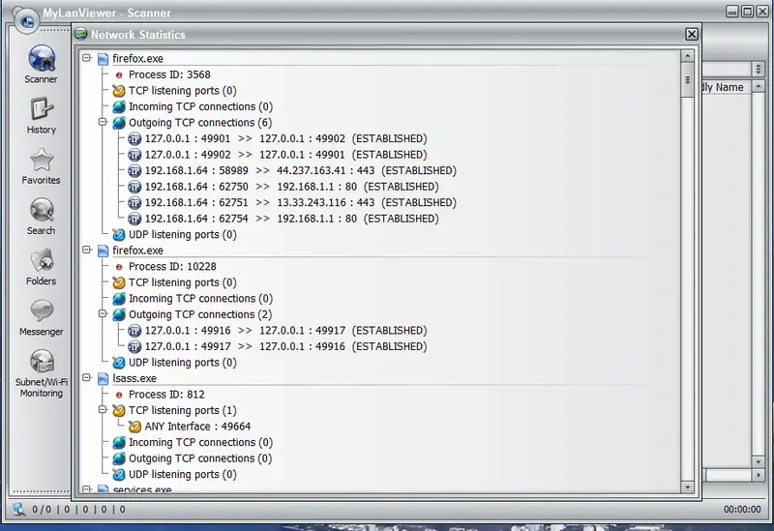Select 'TCP listening ports (0)' under PID 10228

[183, 282]
